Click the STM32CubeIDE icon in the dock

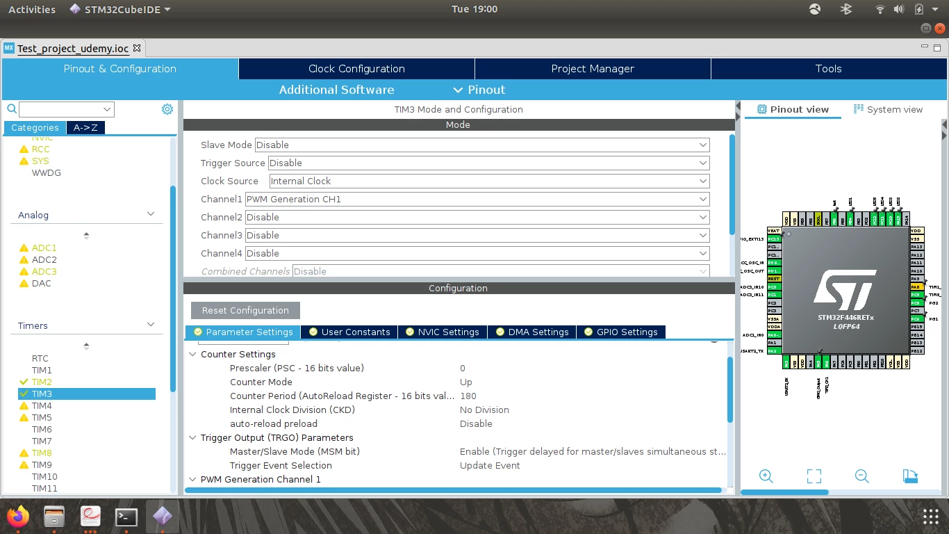pyautogui.click(x=163, y=517)
